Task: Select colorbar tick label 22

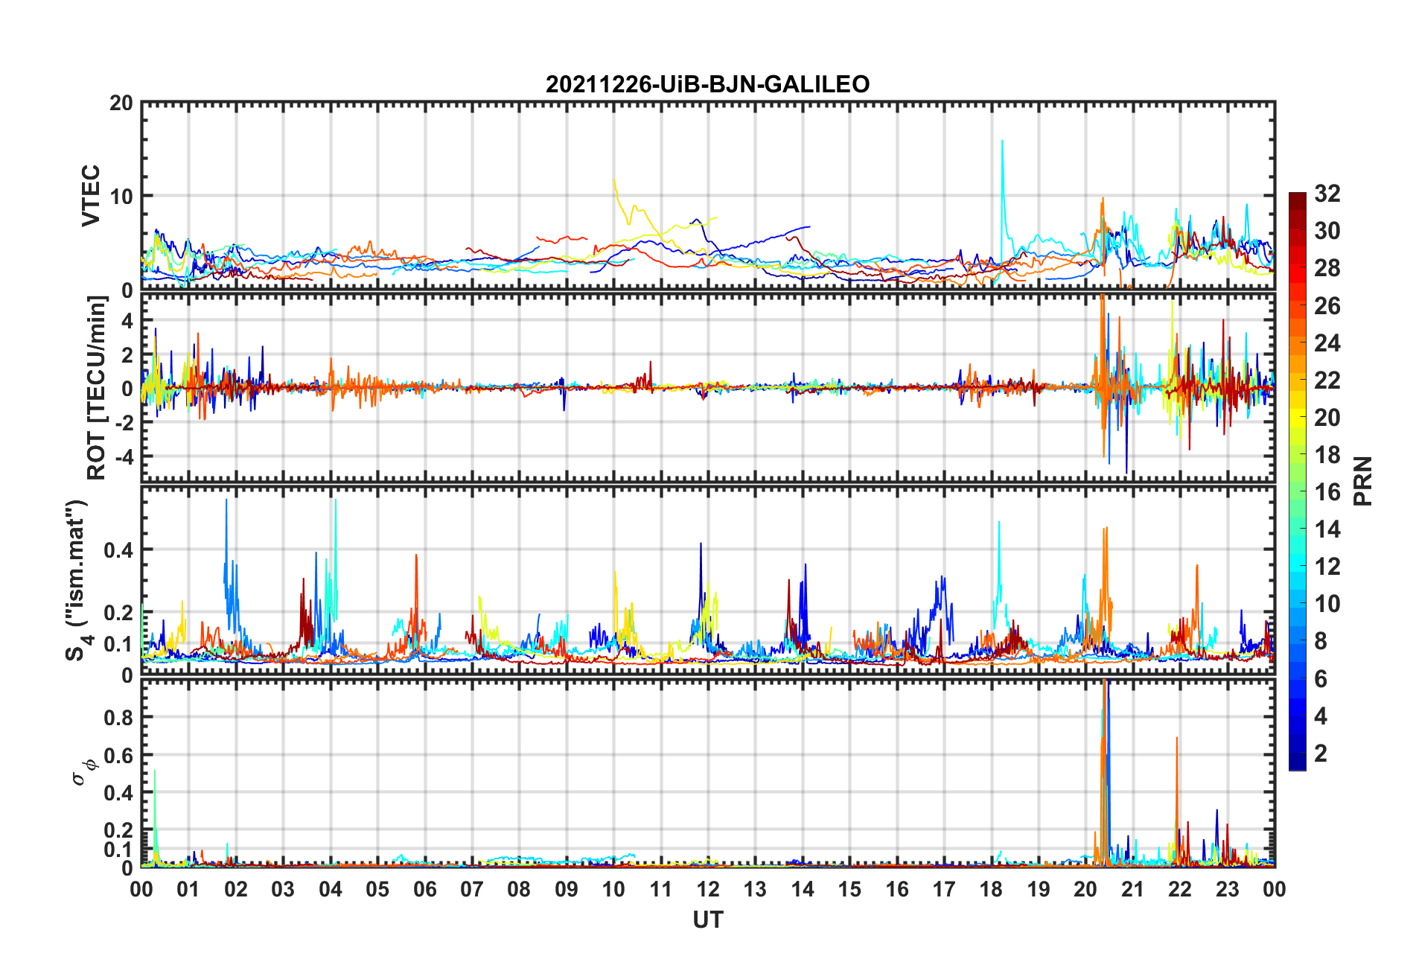Action: (x=1327, y=380)
